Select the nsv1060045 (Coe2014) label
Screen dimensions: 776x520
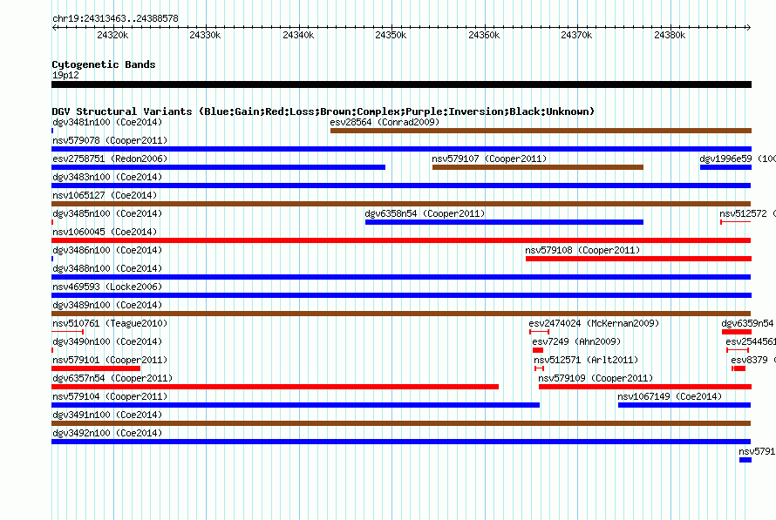[105, 232]
